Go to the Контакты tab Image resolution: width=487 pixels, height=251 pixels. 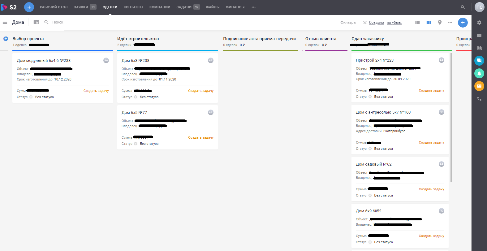coord(133,7)
